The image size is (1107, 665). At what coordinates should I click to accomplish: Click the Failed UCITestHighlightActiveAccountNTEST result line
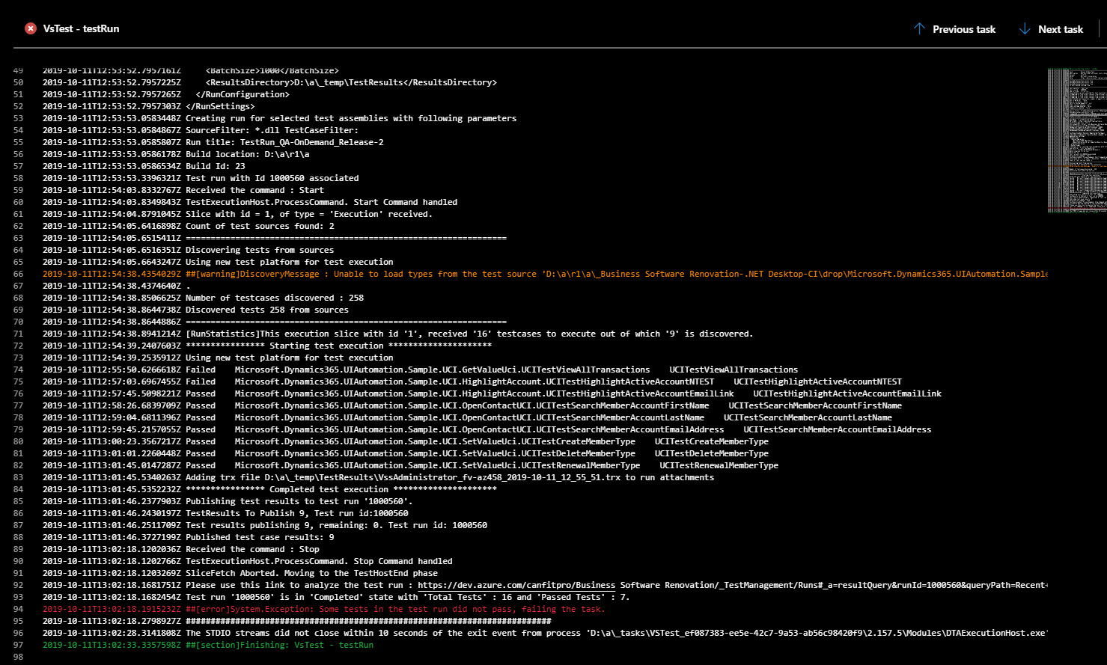pos(472,381)
